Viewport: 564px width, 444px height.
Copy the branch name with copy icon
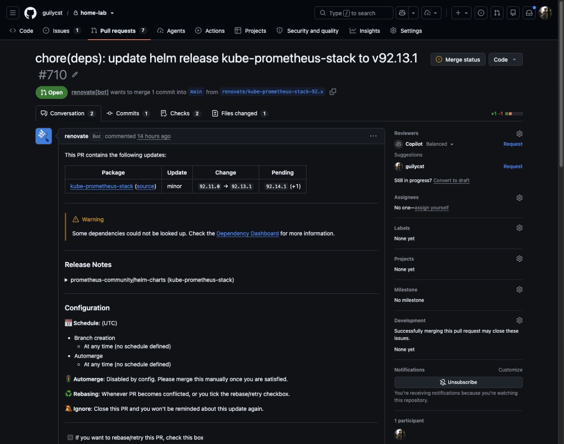(333, 92)
